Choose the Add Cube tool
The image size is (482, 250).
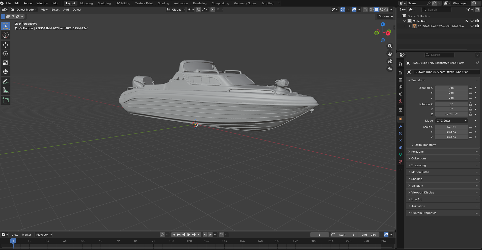[6, 101]
